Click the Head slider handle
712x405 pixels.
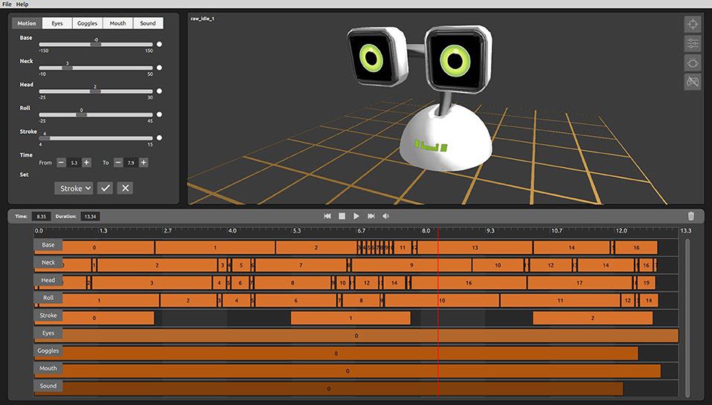click(x=94, y=91)
